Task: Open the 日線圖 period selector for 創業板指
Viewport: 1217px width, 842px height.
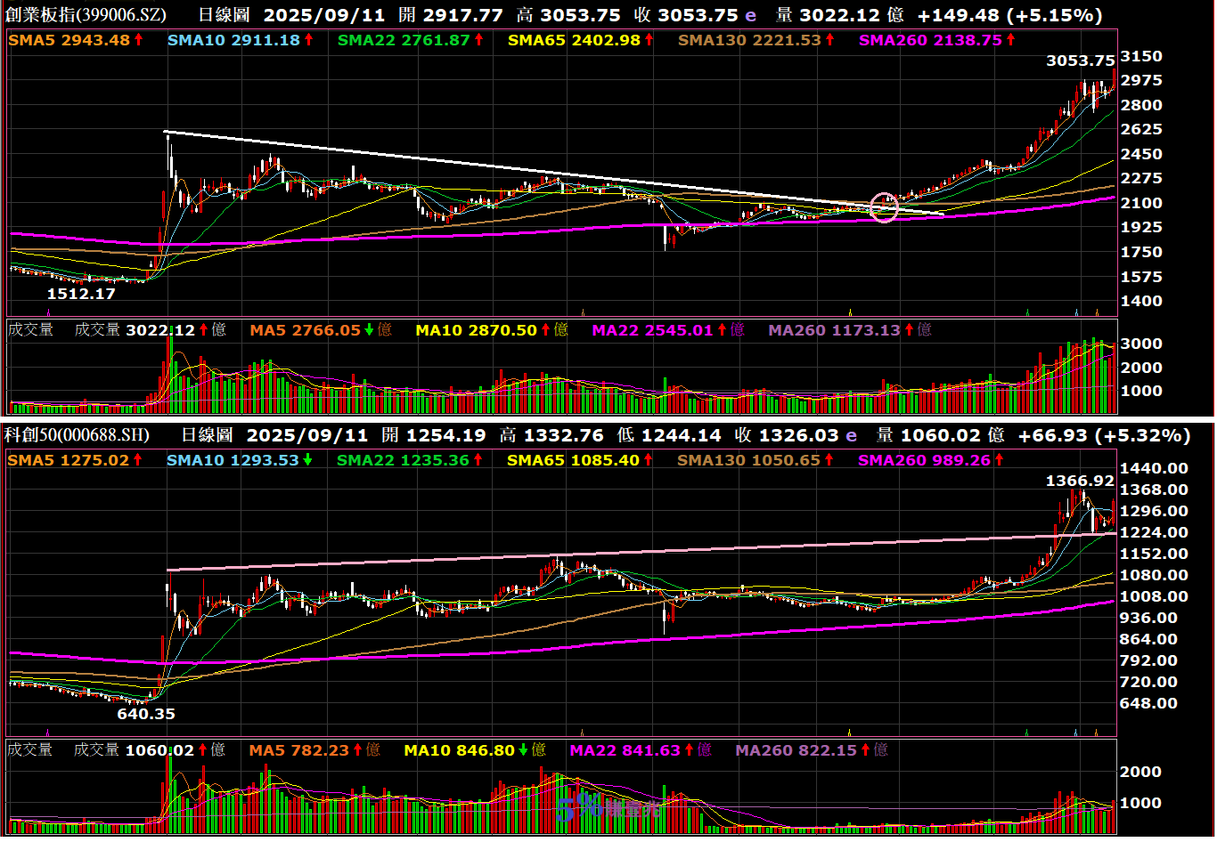Action: coord(224,16)
